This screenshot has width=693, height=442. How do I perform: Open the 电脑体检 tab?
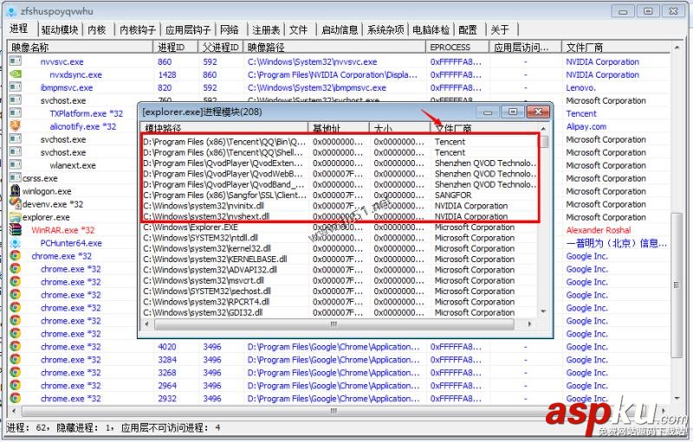point(431,30)
